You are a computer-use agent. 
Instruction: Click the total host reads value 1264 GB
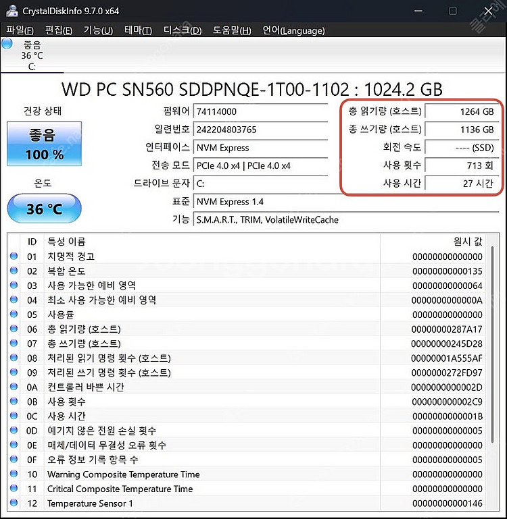click(462, 111)
